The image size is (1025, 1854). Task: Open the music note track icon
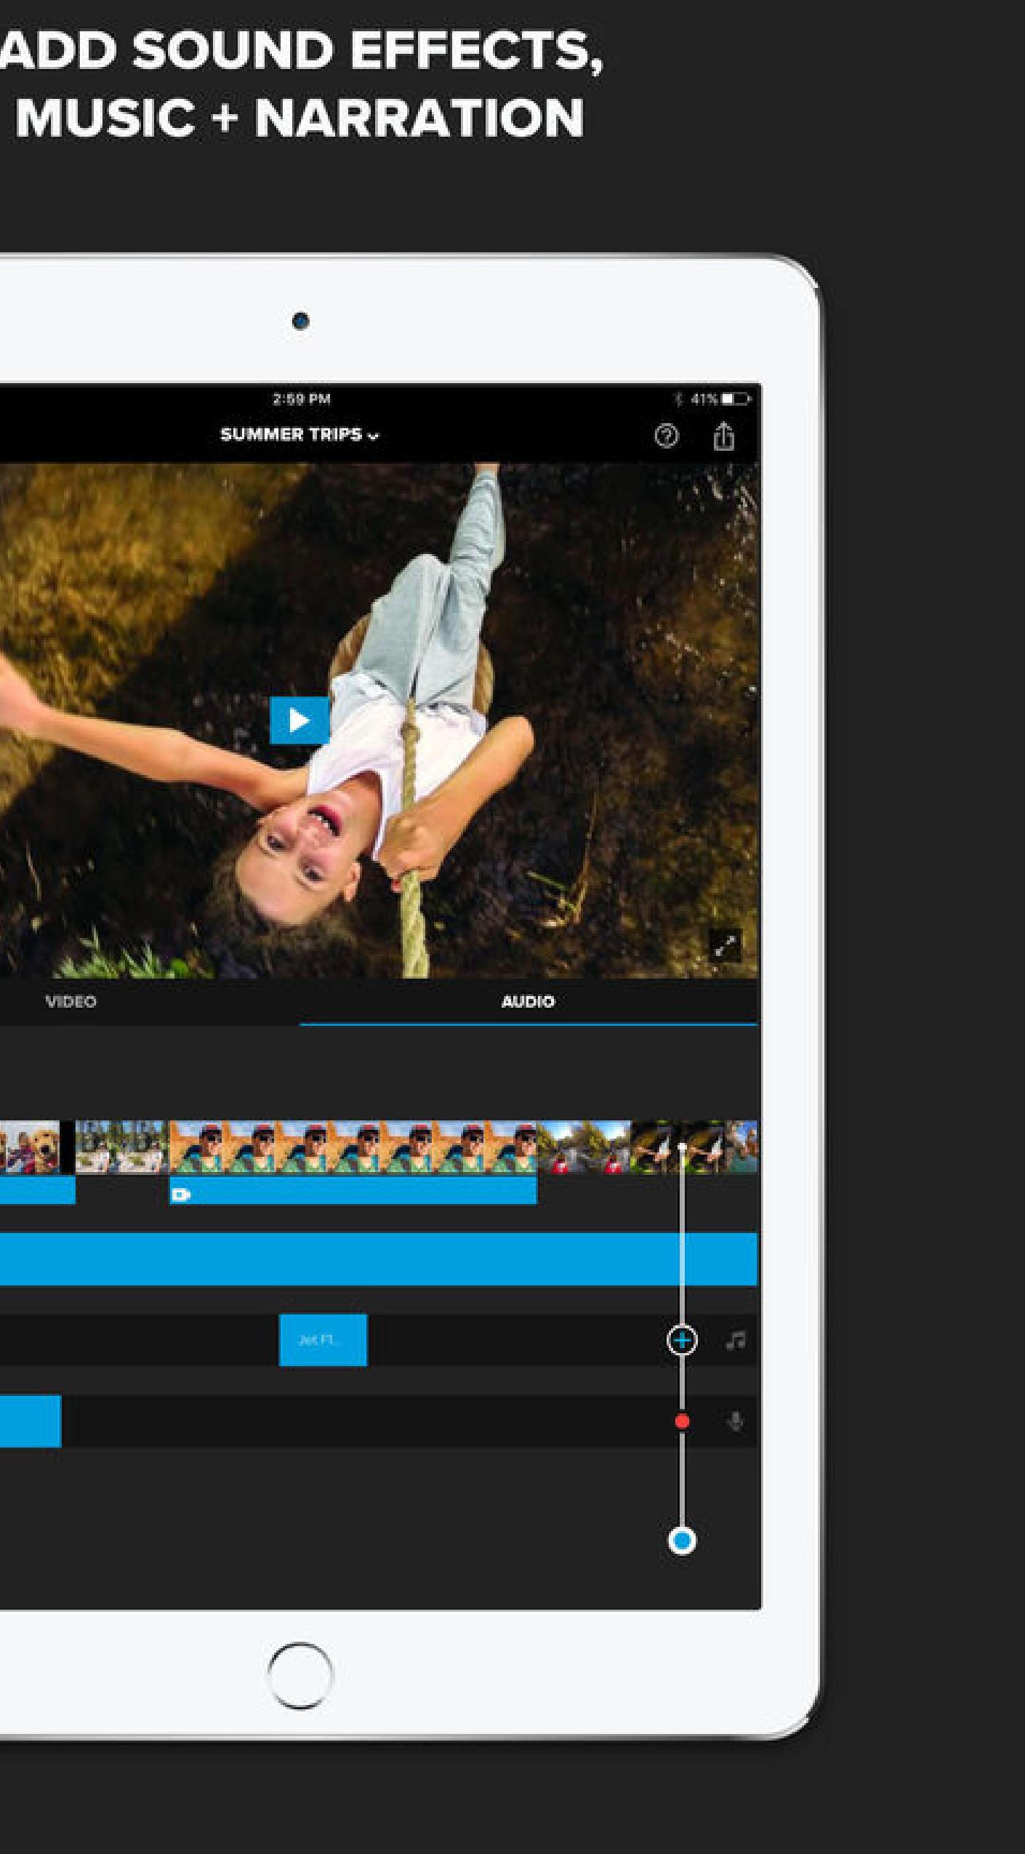coord(736,1340)
